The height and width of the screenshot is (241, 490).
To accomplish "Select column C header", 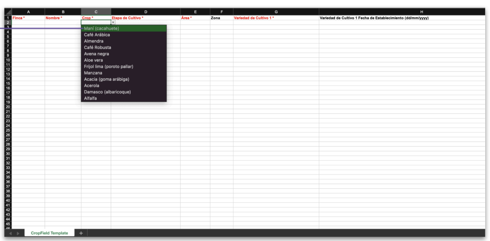I will click(x=96, y=12).
